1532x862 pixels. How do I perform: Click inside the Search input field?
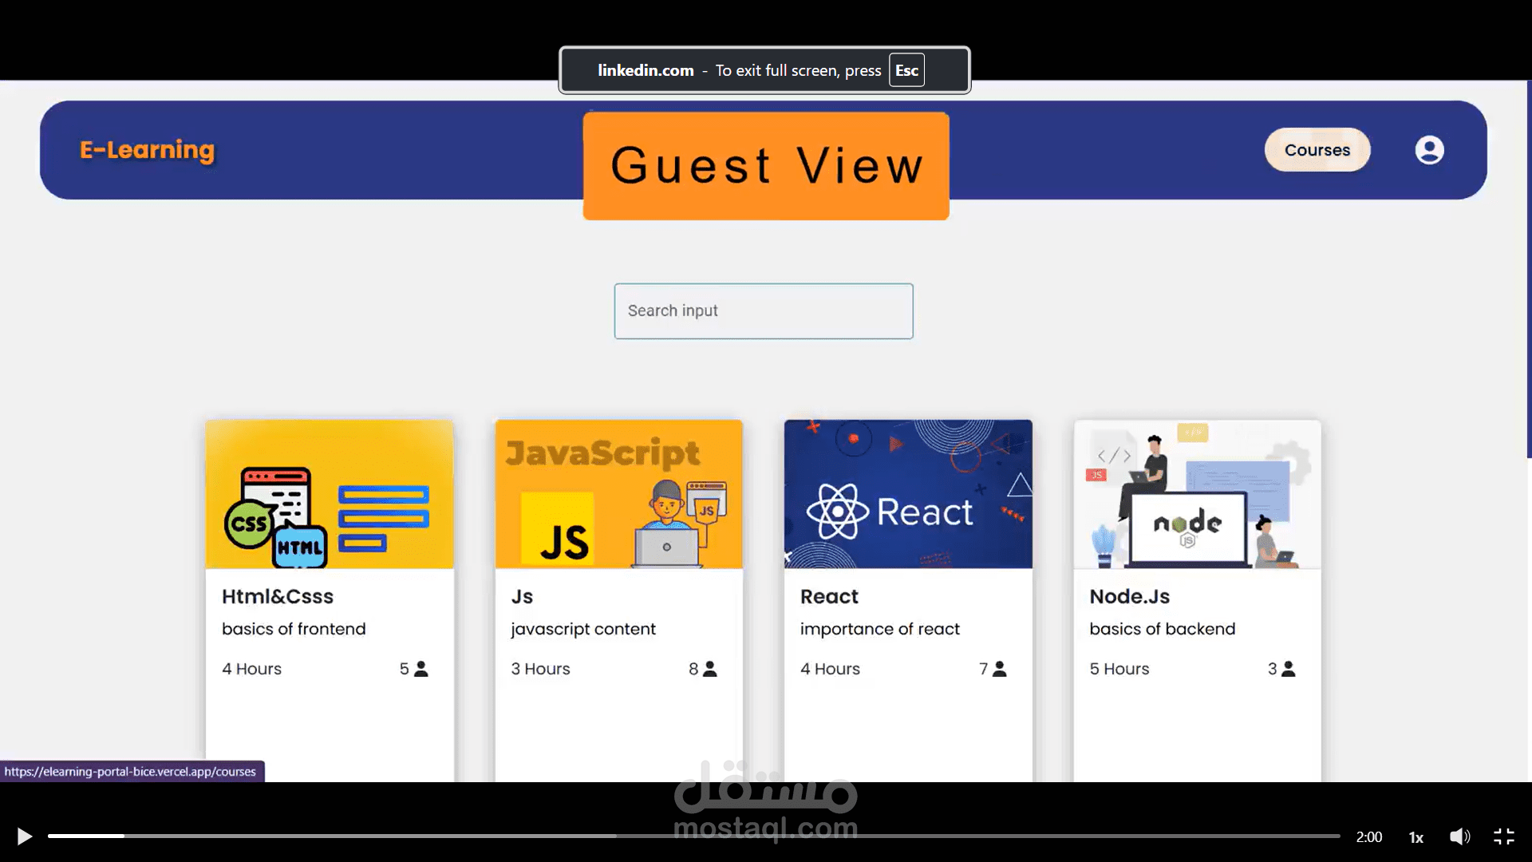point(763,310)
